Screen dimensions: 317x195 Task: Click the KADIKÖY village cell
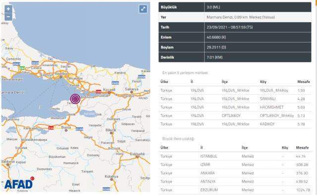267,124
